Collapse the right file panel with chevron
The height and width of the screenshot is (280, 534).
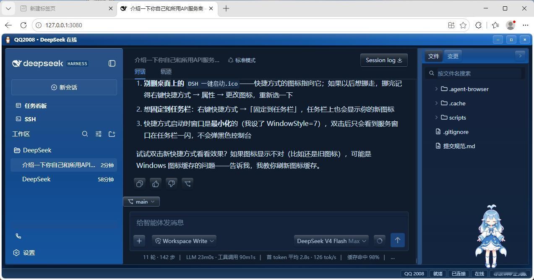(x=520, y=55)
